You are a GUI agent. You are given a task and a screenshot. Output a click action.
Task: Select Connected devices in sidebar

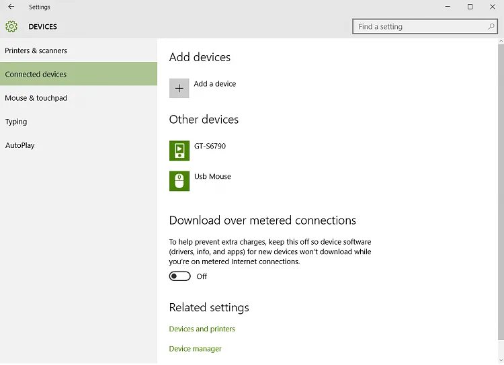point(79,74)
